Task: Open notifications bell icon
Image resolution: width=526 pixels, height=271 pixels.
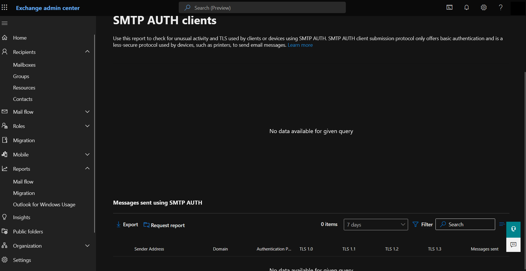Action: 467,8
